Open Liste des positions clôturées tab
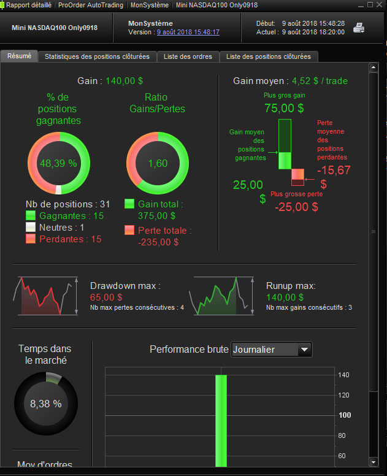This screenshot has height=476, width=387. coord(269,57)
